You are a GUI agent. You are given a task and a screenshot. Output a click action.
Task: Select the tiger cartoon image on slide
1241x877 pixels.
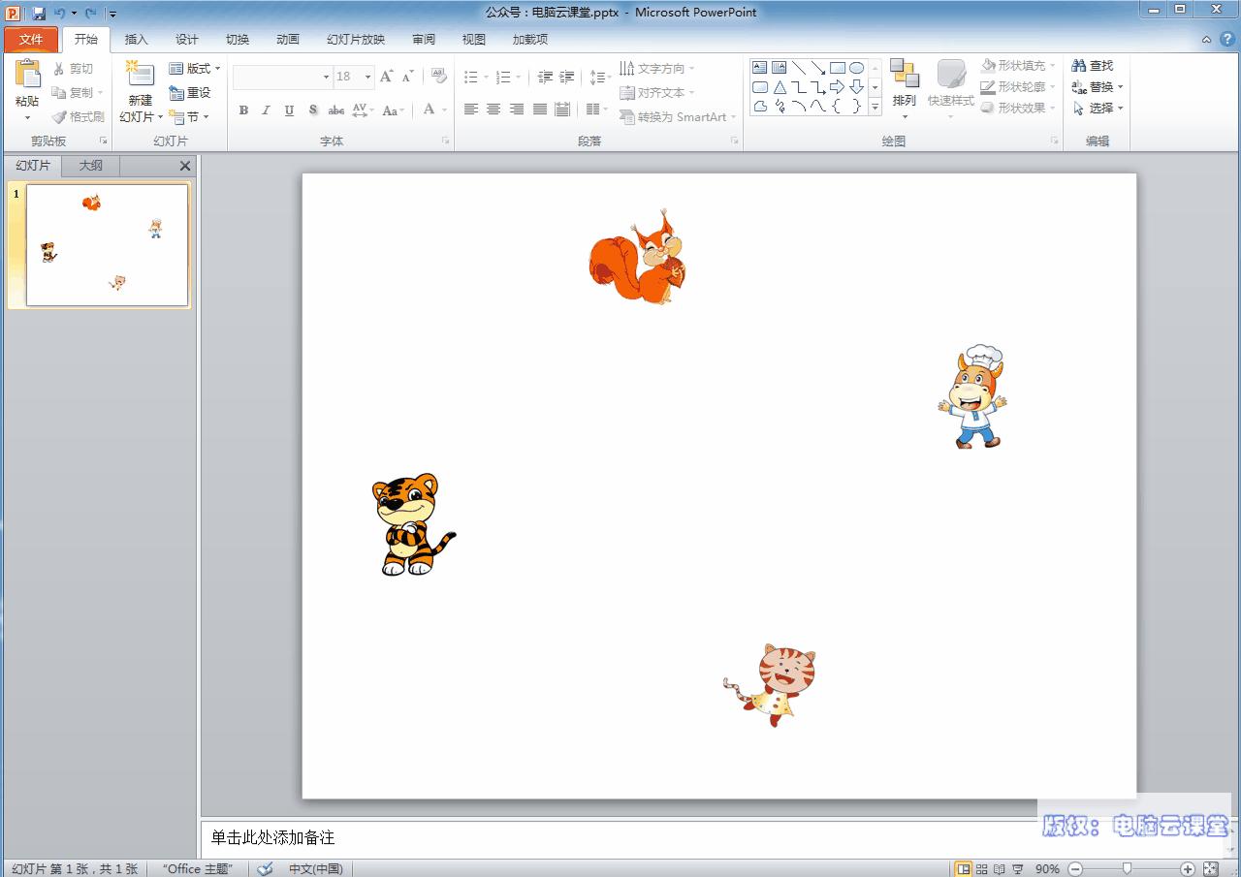tap(413, 524)
